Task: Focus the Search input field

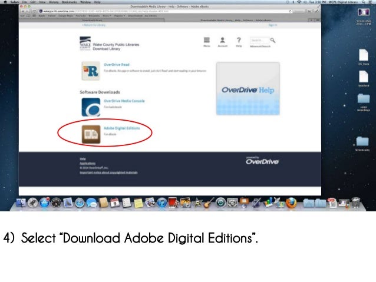Action: coord(259,40)
